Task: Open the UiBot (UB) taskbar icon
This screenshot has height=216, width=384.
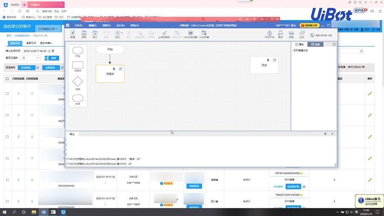Action: pos(44,212)
